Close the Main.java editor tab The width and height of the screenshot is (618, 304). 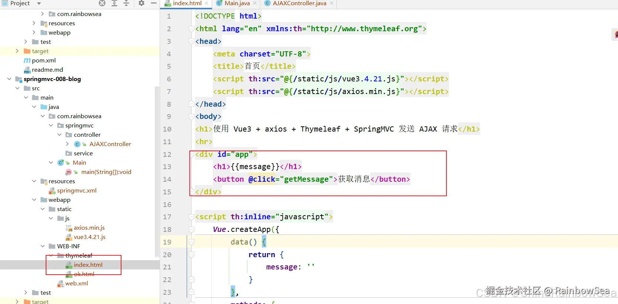click(255, 3)
